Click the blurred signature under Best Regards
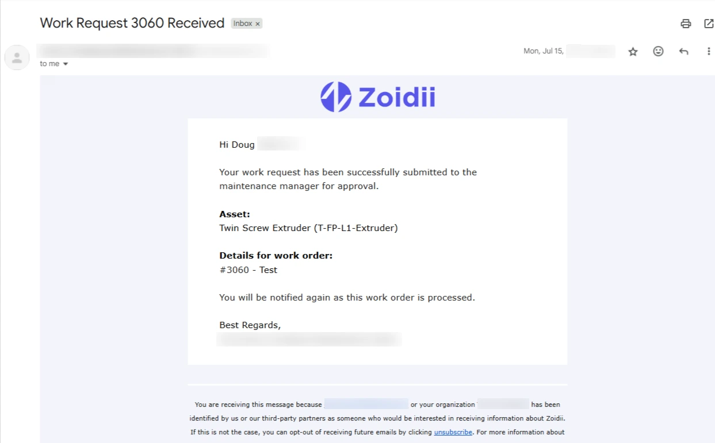This screenshot has height=443, width=715. (x=308, y=340)
